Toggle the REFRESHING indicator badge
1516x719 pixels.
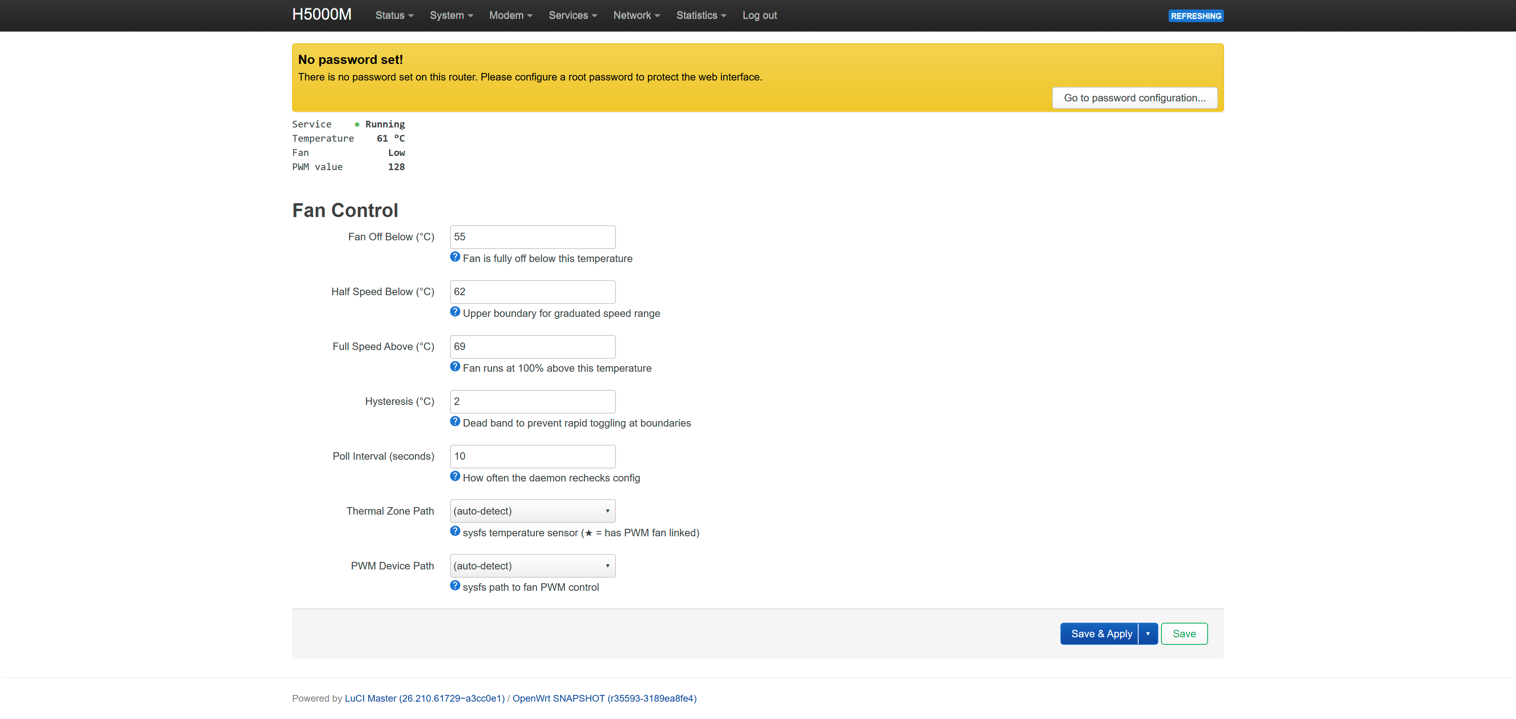pyautogui.click(x=1196, y=16)
